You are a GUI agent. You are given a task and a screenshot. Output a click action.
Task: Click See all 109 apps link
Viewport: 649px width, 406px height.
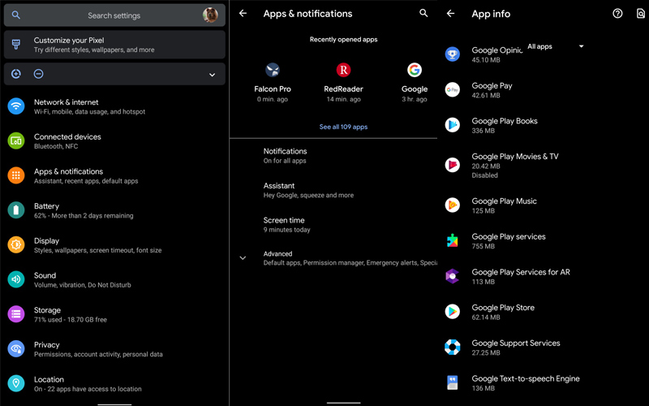pos(343,127)
